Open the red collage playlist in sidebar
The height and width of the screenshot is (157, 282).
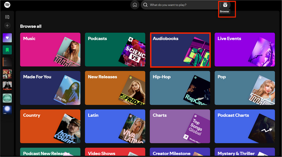click(x=7, y=74)
